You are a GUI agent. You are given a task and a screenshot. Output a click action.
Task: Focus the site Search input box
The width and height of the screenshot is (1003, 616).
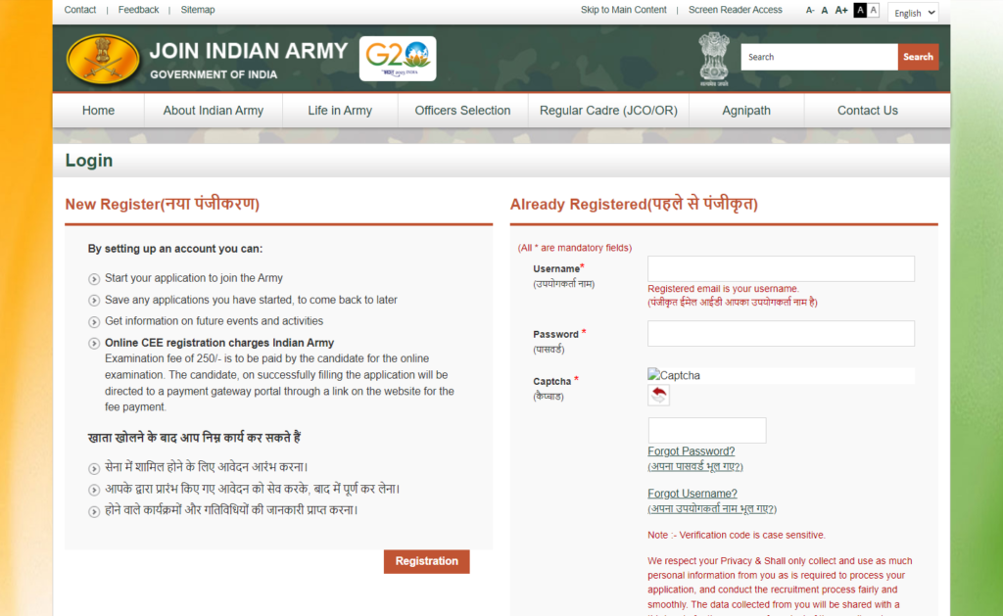click(820, 57)
